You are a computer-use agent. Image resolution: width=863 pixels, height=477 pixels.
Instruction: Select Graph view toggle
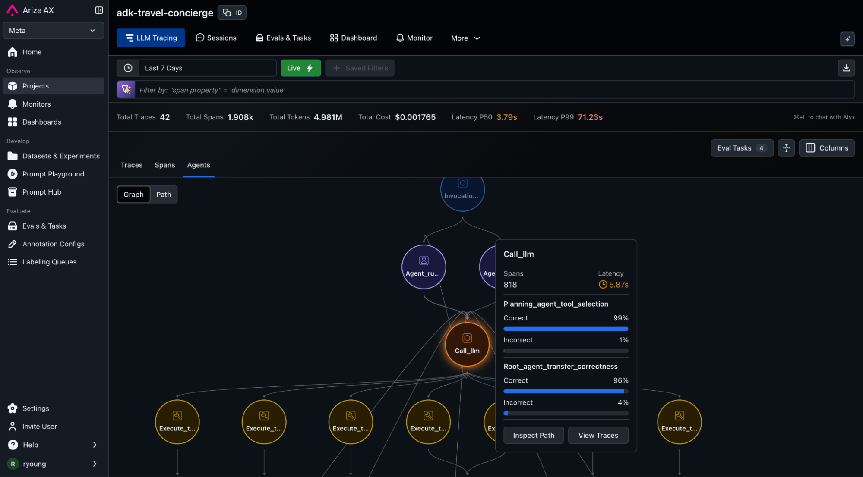click(x=133, y=195)
